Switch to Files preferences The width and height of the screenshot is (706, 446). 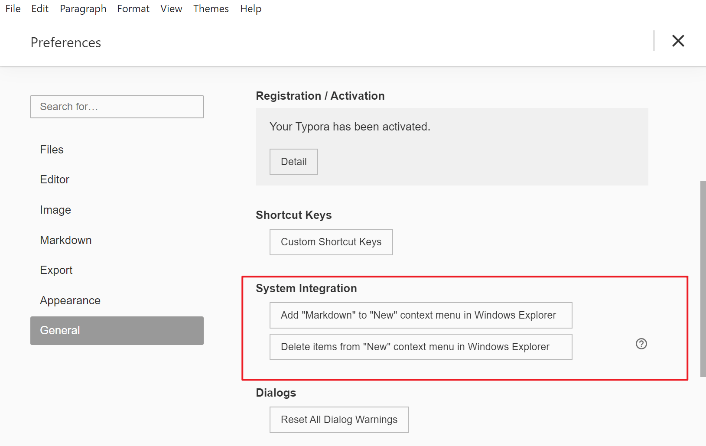52,150
